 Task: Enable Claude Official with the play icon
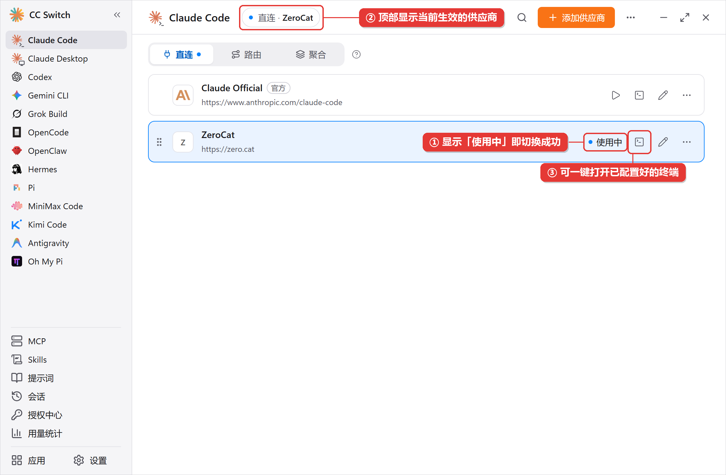[x=616, y=95]
